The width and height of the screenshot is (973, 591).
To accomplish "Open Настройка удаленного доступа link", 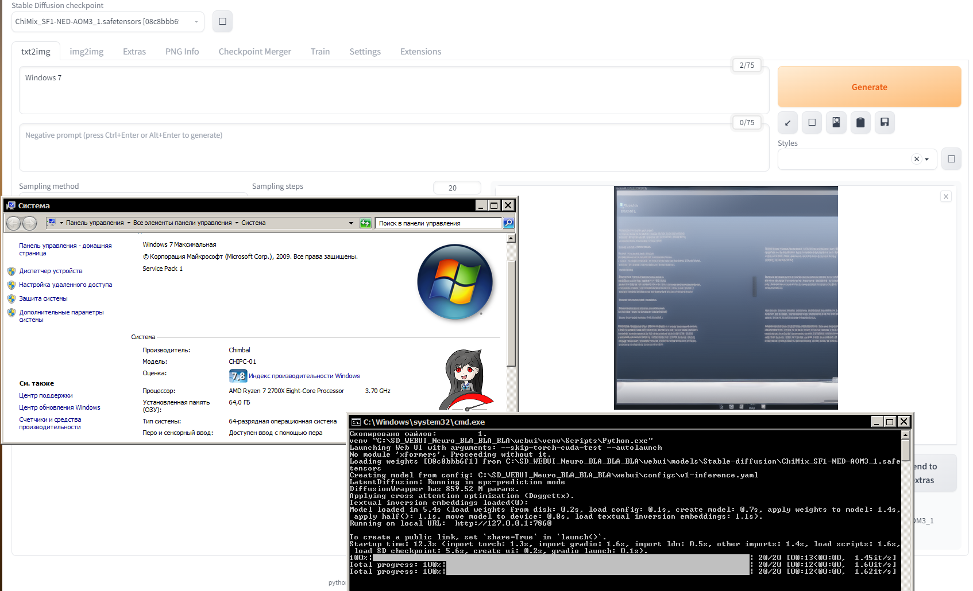I will tap(65, 285).
